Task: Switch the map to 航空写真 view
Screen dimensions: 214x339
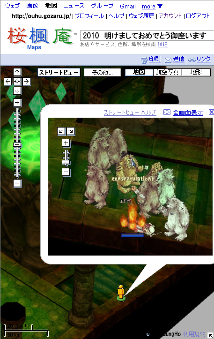Action: coord(167,72)
